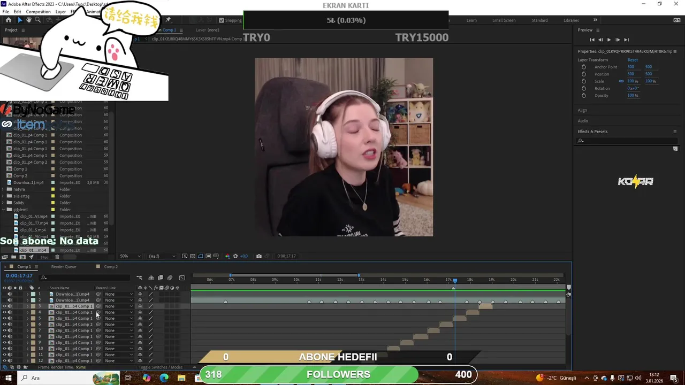The image size is (685, 385).
Task: Open the Edit menu
Action: click(x=18, y=12)
